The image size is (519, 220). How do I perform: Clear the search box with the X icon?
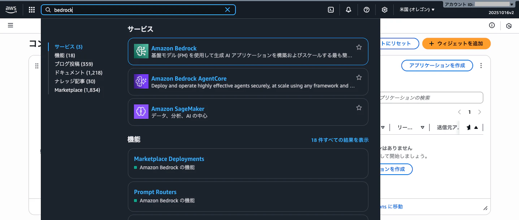pos(228,10)
